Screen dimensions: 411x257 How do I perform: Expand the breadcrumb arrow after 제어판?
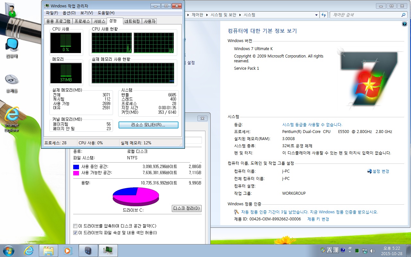pyautogui.click(x=207, y=15)
